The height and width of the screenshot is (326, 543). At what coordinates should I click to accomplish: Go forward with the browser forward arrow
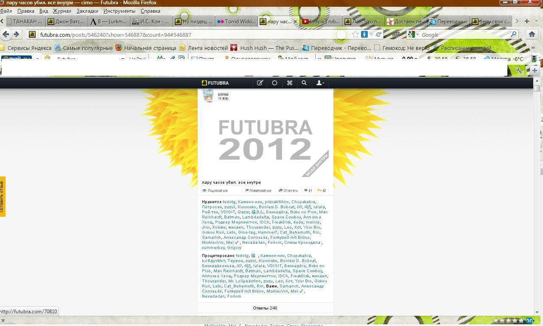tap(16, 34)
